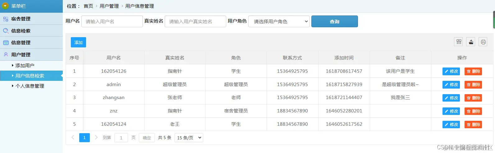This screenshot has height=153, width=495.
Task: Click the 序号 column header
Action: pos(74,58)
